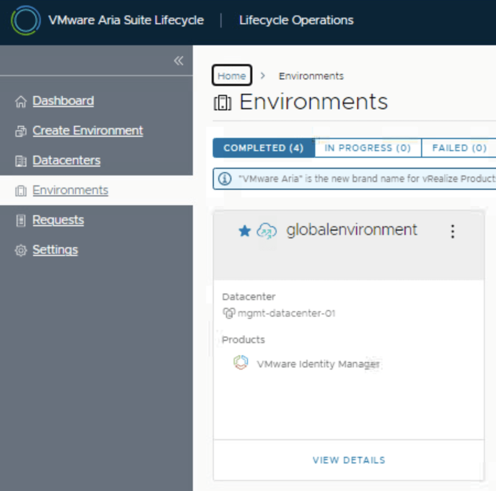Screen dimensions: 496x491
Task: Toggle favorite star on globalenvironment
Action: tap(244, 231)
